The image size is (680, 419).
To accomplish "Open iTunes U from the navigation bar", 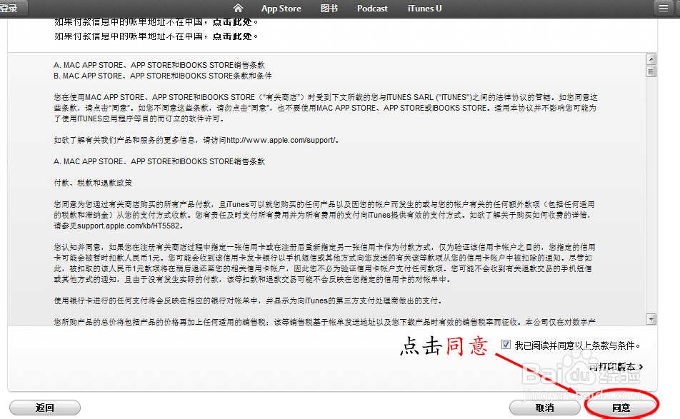I will [424, 8].
